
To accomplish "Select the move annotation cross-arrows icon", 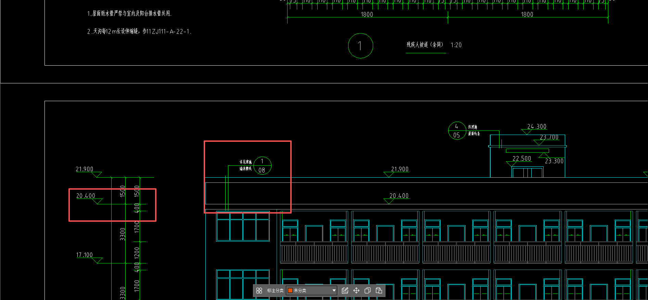I will coord(356,290).
